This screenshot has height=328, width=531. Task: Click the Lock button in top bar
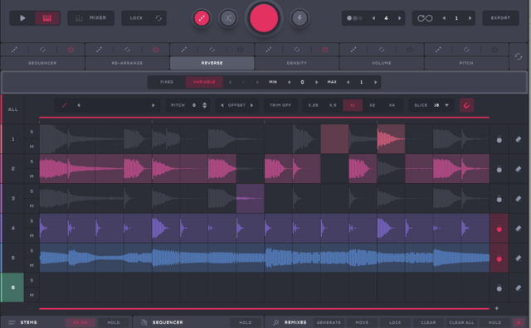136,18
